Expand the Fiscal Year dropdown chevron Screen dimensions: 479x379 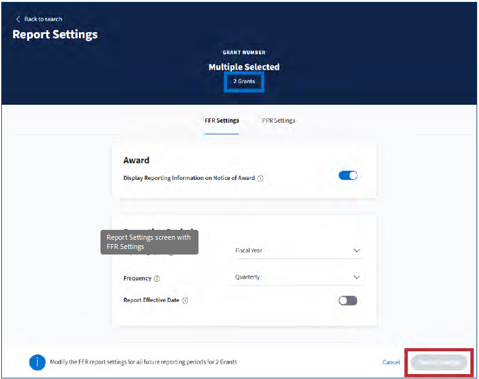point(356,251)
